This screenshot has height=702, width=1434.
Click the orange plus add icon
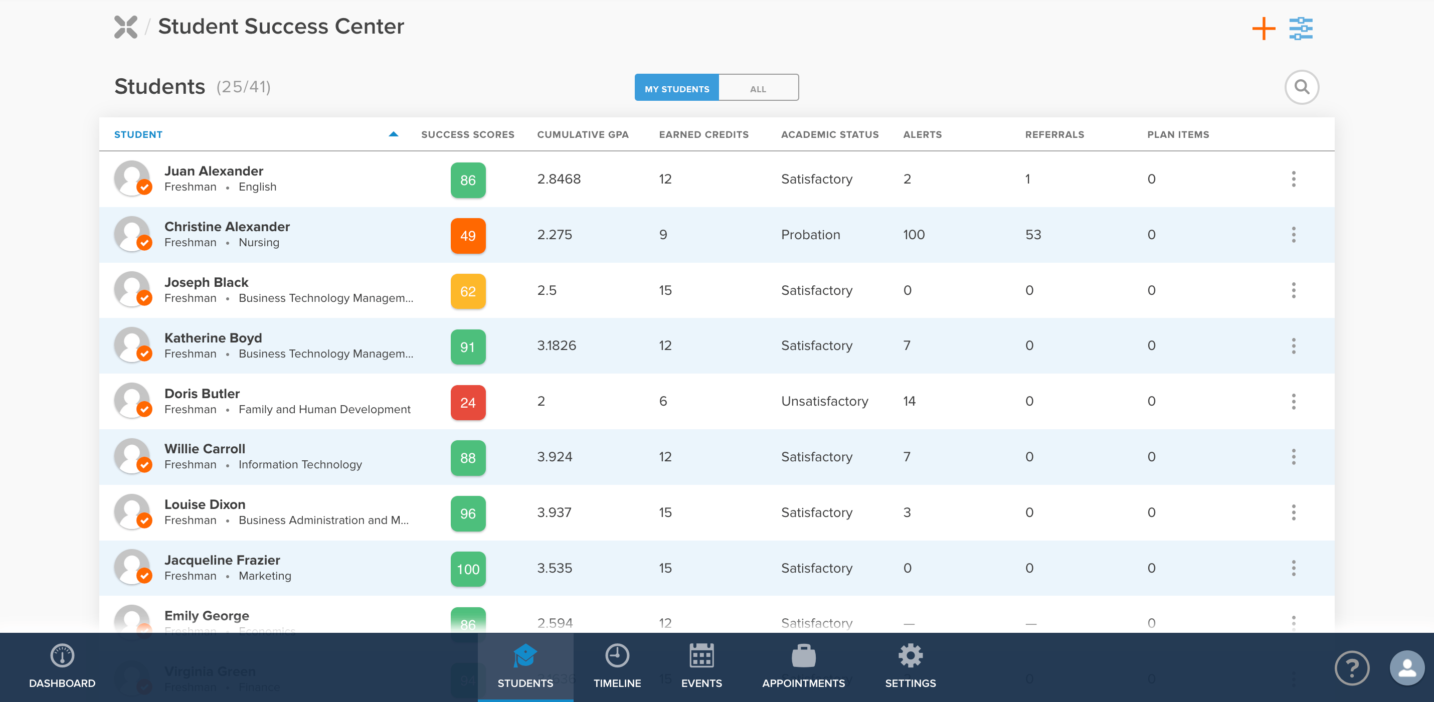coord(1263,29)
